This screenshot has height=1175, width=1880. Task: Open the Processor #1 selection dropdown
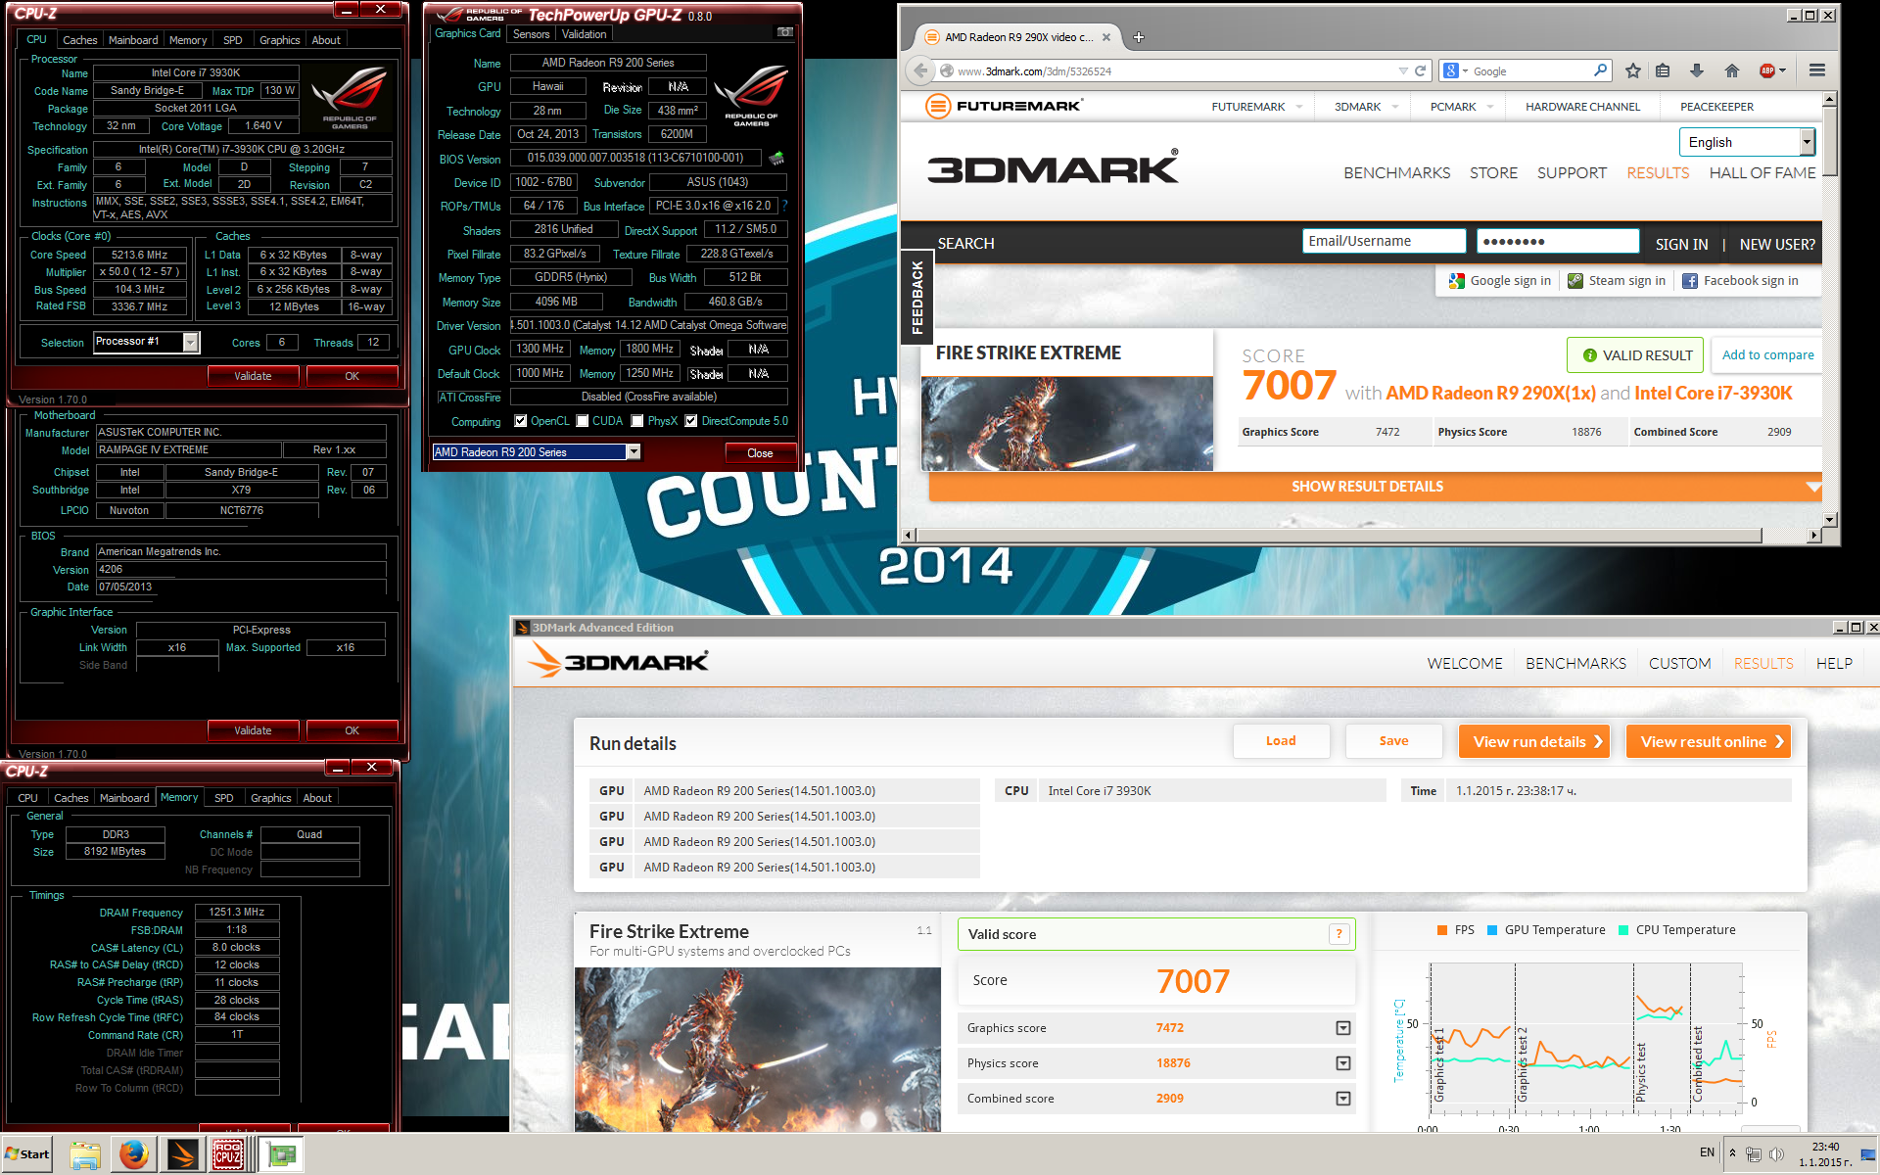pyautogui.click(x=191, y=342)
